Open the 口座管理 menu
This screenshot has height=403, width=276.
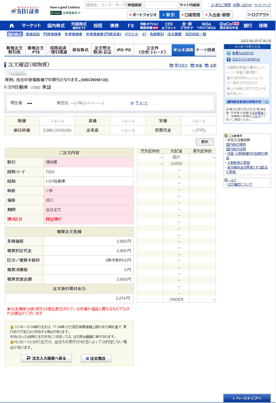(191, 15)
